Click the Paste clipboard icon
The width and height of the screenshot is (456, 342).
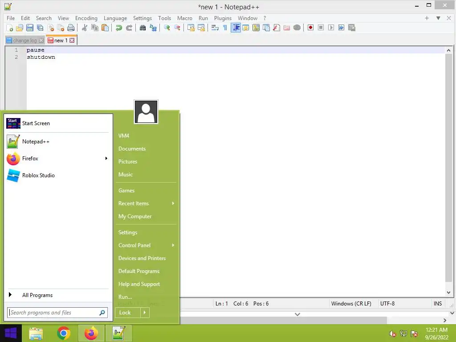tap(105, 28)
